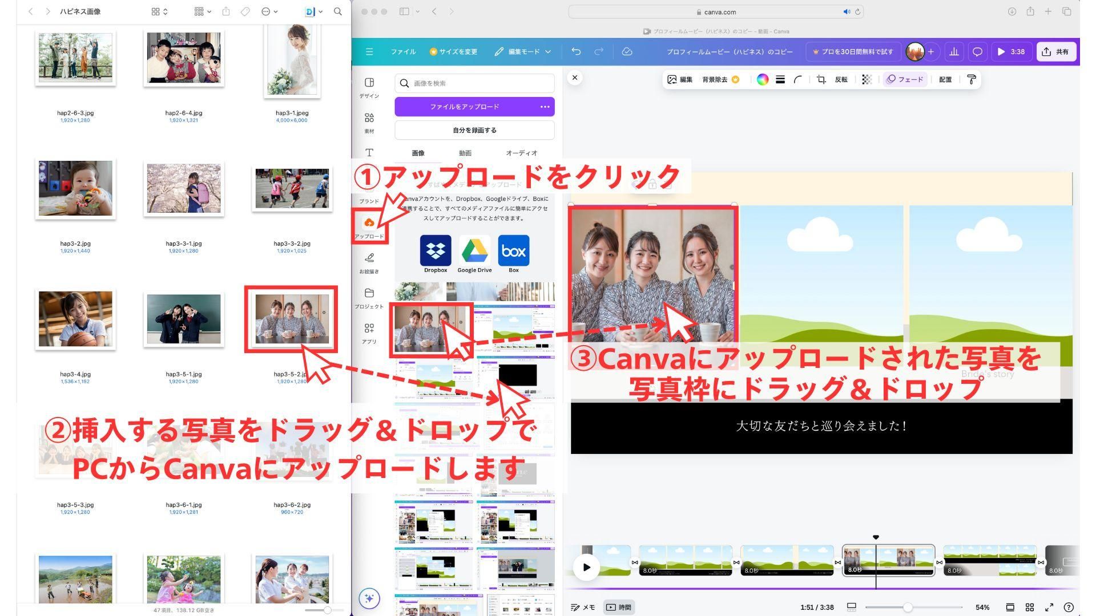Toggle the メモ notes panel
The width and height of the screenshot is (1096, 616).
click(x=583, y=607)
